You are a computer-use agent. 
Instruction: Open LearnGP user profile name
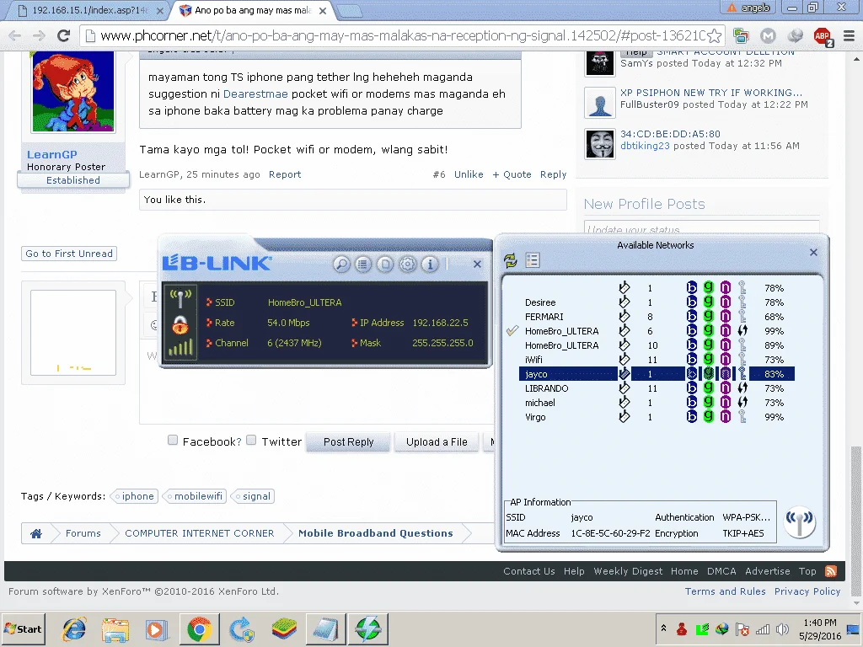(x=51, y=155)
